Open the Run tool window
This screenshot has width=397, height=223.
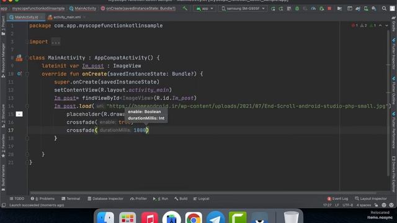(161, 199)
